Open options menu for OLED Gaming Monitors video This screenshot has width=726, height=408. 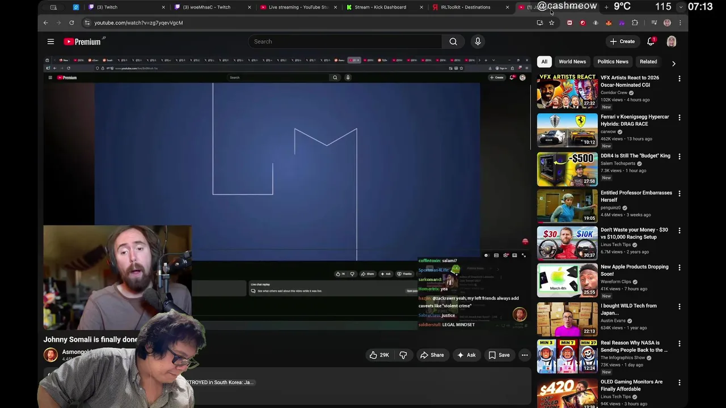[679, 382]
